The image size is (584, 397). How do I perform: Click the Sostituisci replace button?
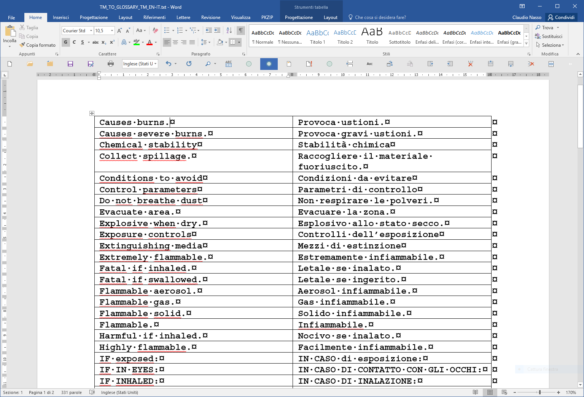click(x=549, y=36)
